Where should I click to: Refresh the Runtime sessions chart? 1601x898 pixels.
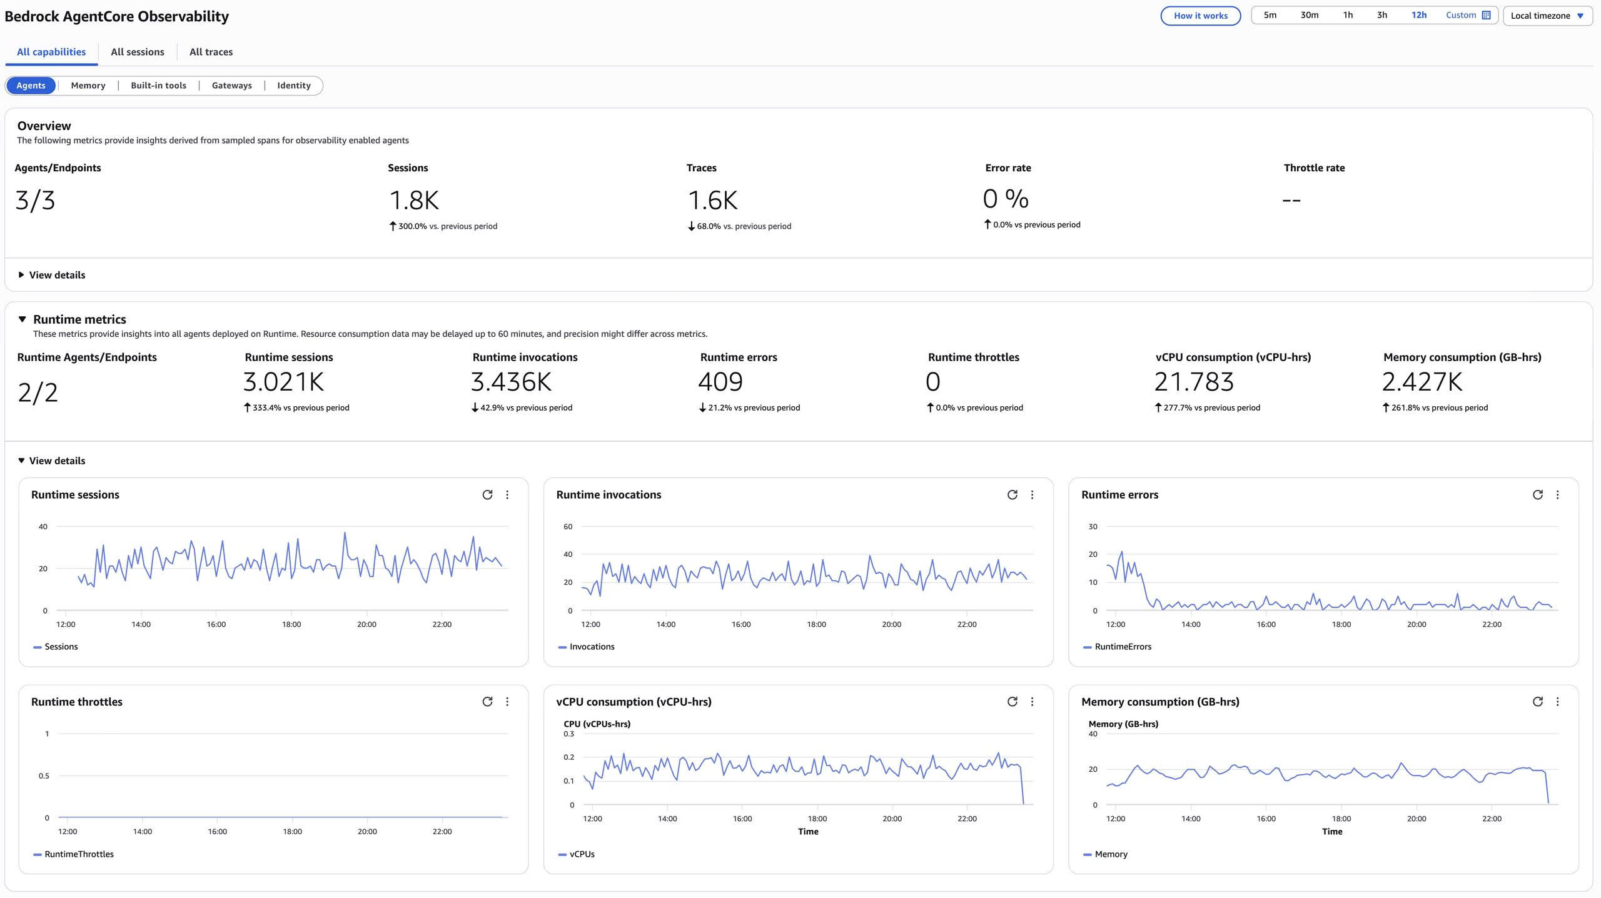click(x=487, y=494)
